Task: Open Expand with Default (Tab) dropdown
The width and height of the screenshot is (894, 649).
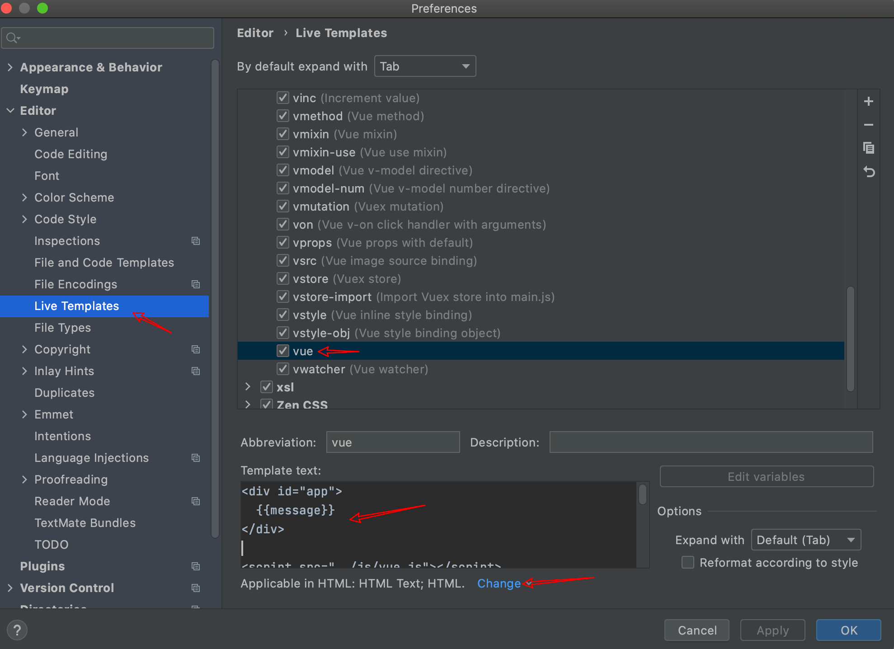Action: point(806,540)
